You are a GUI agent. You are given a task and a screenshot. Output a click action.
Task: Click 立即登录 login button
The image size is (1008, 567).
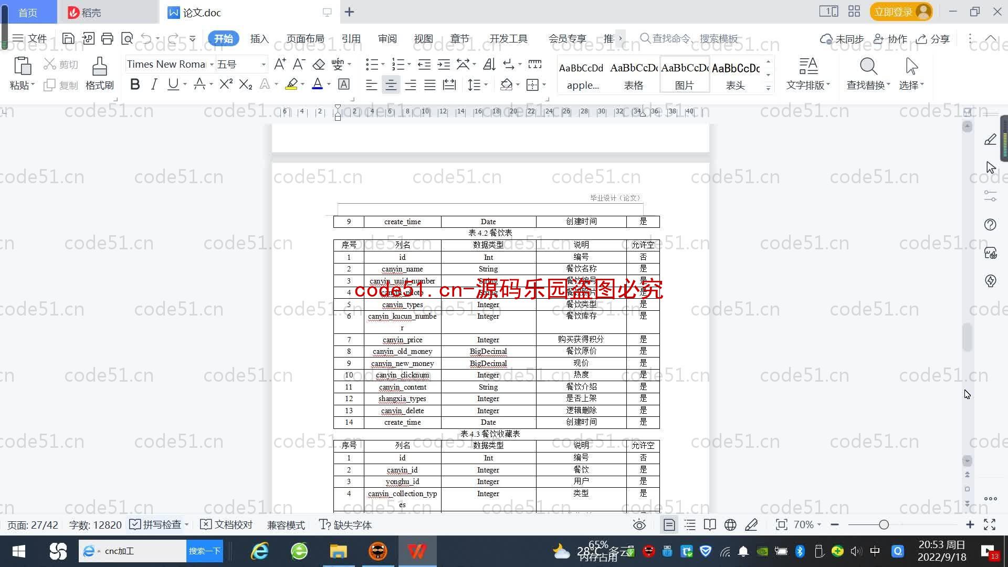point(901,12)
